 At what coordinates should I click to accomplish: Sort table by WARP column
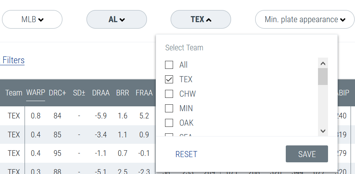35,93
